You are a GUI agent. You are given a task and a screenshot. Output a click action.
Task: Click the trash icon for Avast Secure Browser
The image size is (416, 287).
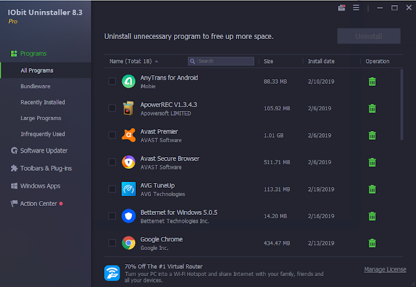pos(372,162)
